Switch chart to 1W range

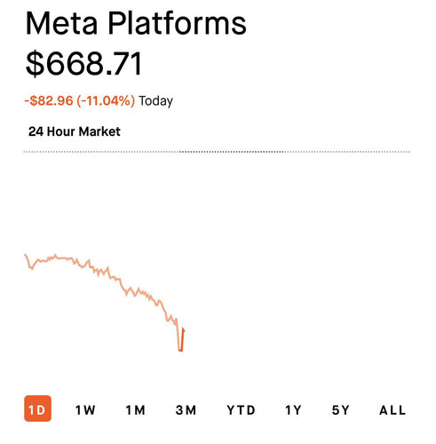(x=85, y=410)
